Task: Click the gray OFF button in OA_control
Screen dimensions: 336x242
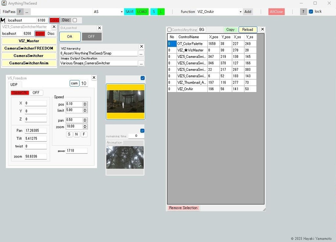Action: [92, 36]
